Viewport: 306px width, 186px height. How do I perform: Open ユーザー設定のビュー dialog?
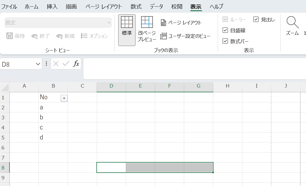point(185,36)
